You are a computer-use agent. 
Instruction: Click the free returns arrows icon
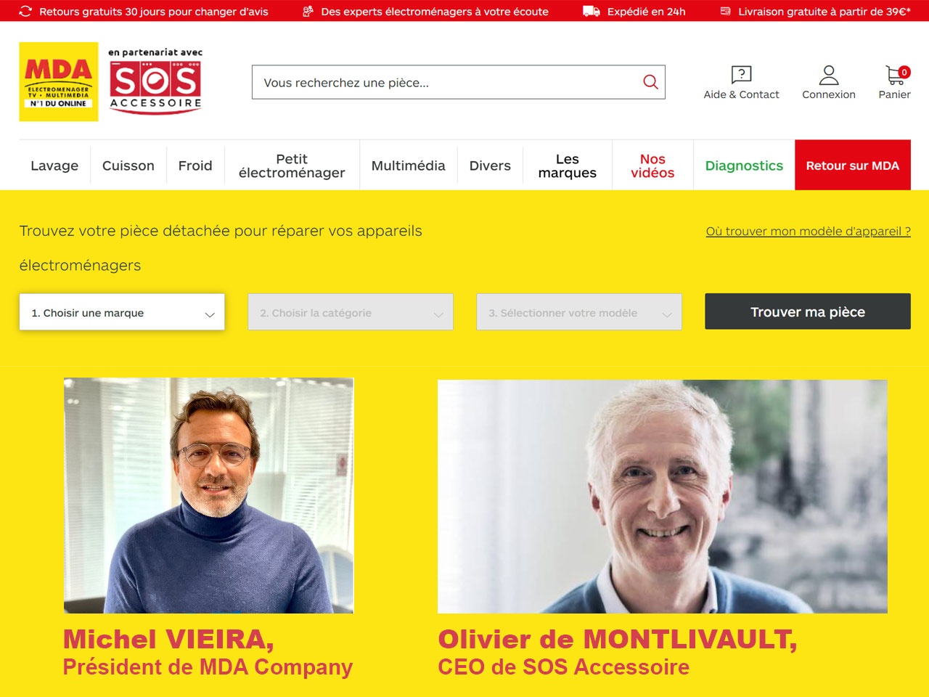point(25,11)
